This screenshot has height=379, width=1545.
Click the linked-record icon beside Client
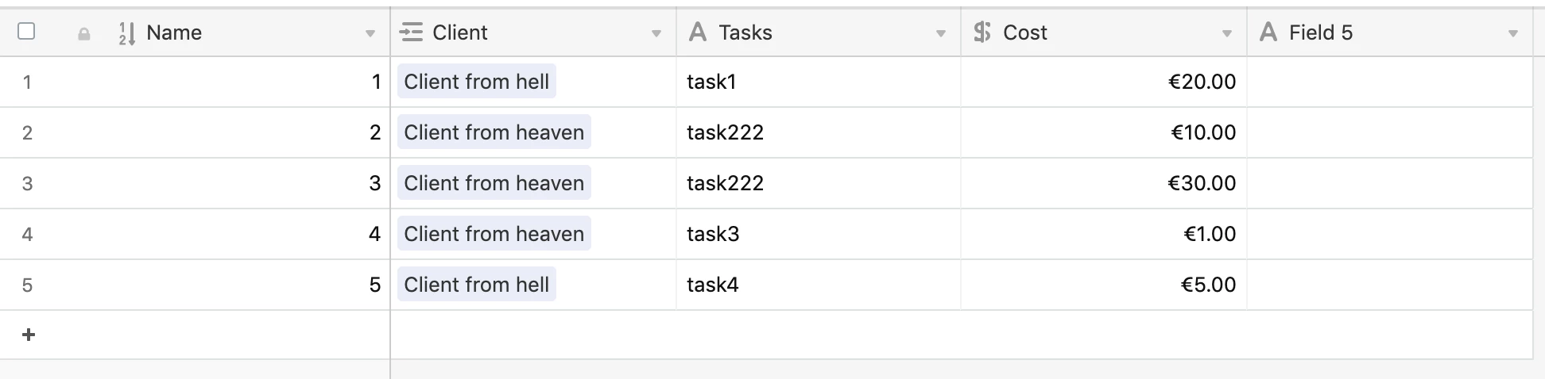click(411, 33)
